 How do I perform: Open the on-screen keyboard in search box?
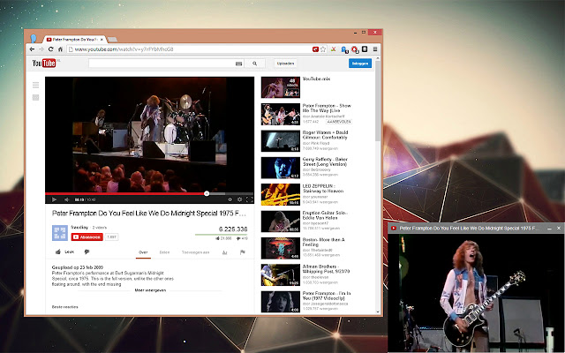point(238,64)
